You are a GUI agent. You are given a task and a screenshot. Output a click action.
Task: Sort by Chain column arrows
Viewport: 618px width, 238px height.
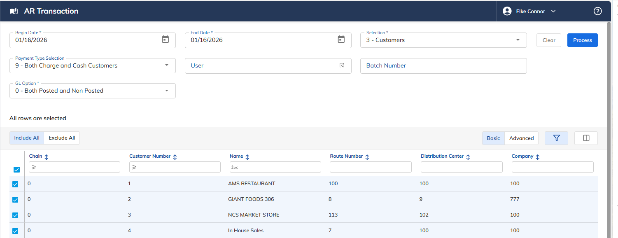pos(47,157)
